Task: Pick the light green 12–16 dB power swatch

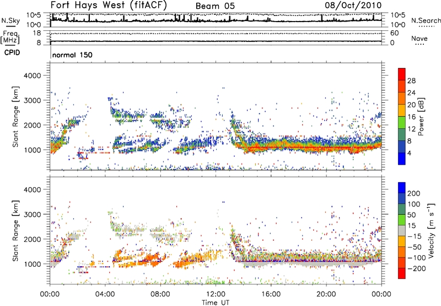Action: (402, 123)
